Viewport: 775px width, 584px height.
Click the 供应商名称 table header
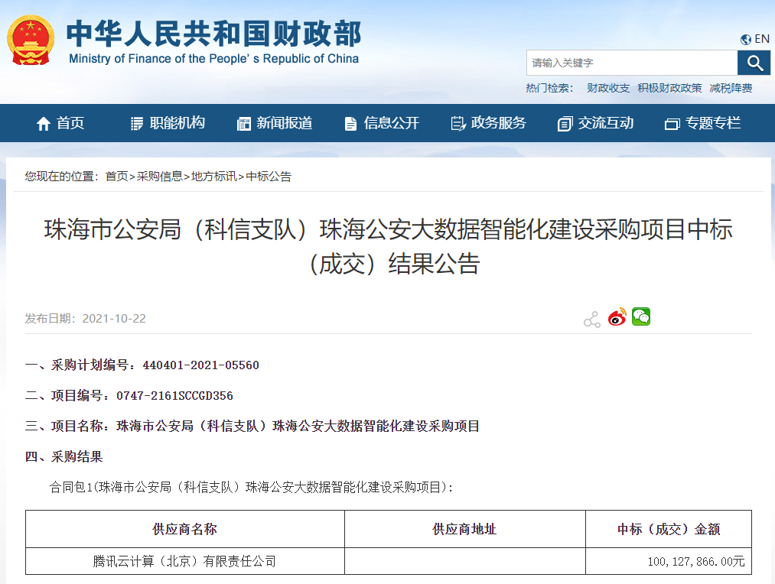[185, 529]
